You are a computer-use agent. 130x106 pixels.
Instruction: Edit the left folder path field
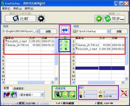click(19, 31)
